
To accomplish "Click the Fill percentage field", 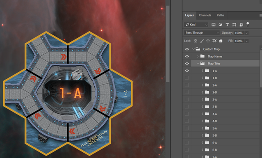I will pos(239,41).
